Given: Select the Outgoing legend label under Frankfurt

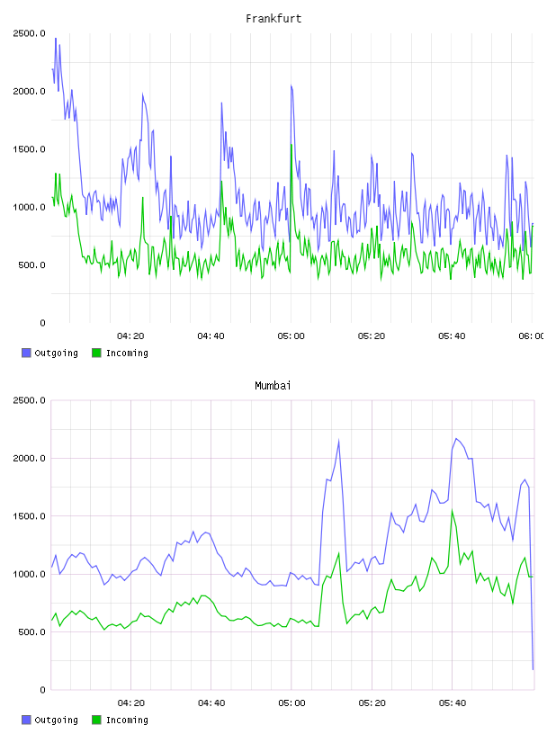Looking at the screenshot, I should [56, 354].
